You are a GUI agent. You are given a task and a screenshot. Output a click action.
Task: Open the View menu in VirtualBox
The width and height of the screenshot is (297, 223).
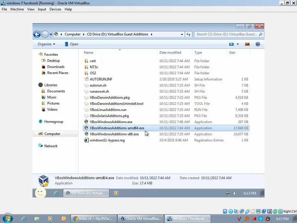(x=31, y=9)
